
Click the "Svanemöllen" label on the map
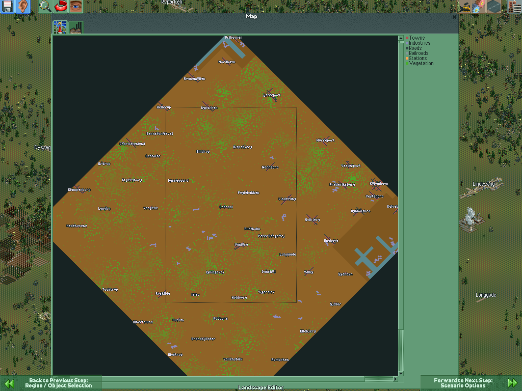194,79
